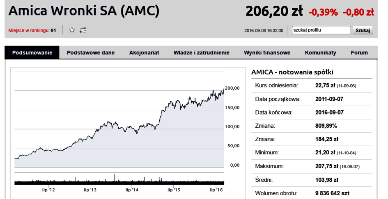This screenshot has width=388, height=199.
Task: Click the Maksimum value 207,75 zł
Action: tap(327, 166)
